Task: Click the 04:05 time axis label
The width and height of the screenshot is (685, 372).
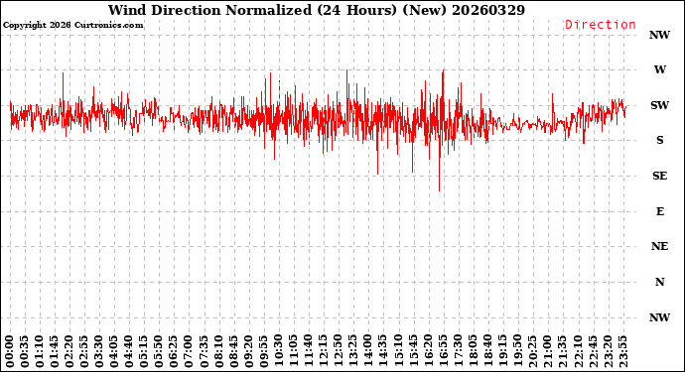Action: pyautogui.click(x=114, y=351)
